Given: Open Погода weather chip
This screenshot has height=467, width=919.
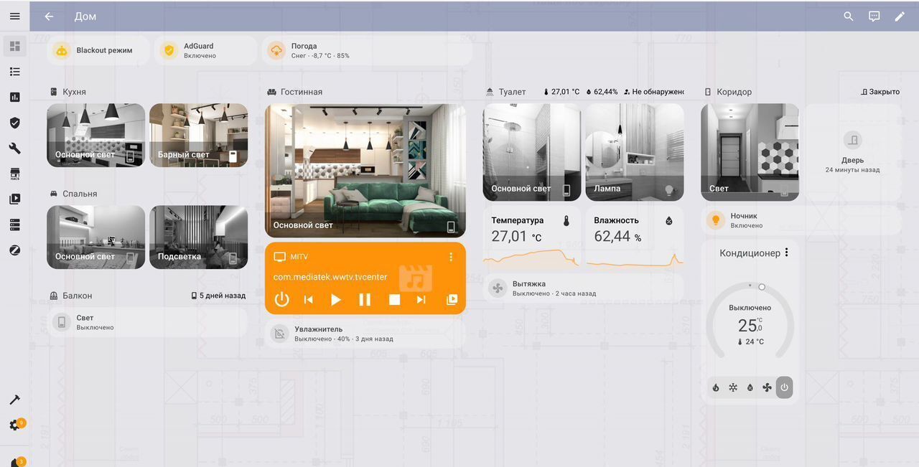Looking at the screenshot, I should [367, 50].
